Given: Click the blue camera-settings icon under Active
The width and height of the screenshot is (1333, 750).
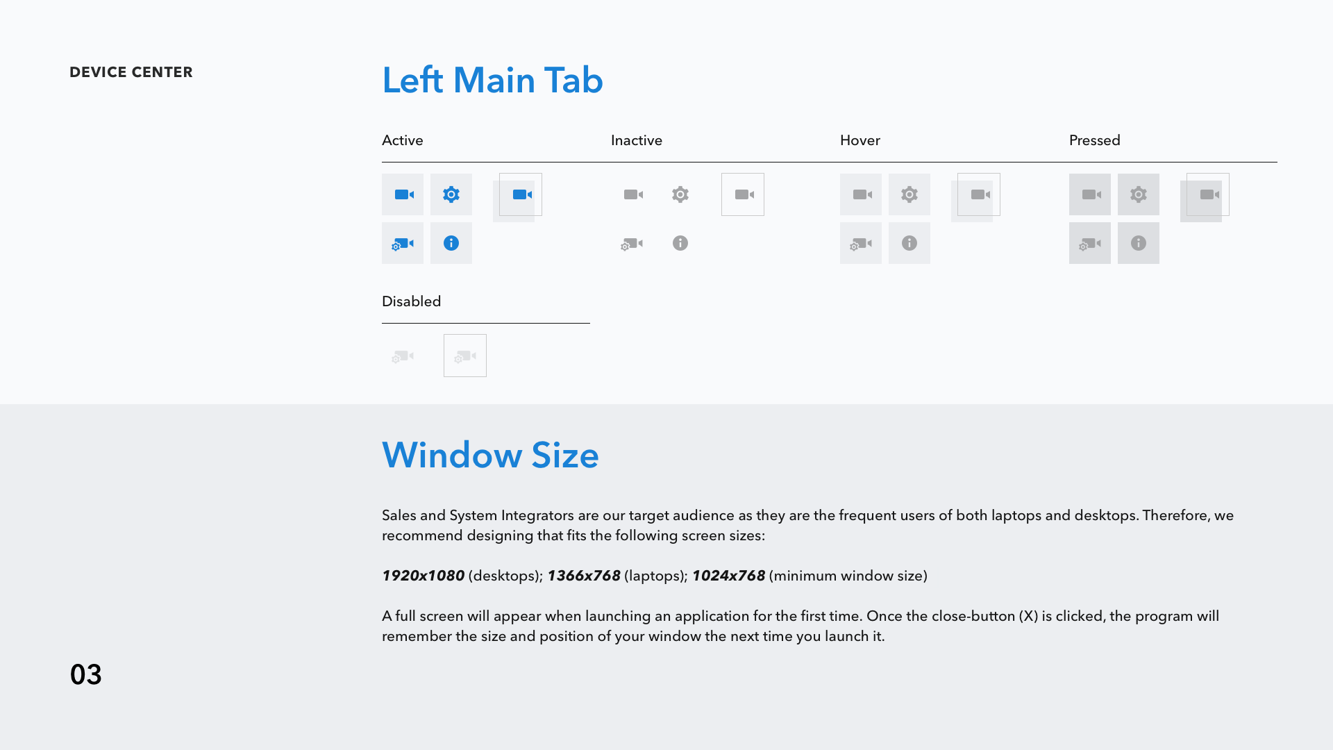Looking at the screenshot, I should (x=403, y=243).
